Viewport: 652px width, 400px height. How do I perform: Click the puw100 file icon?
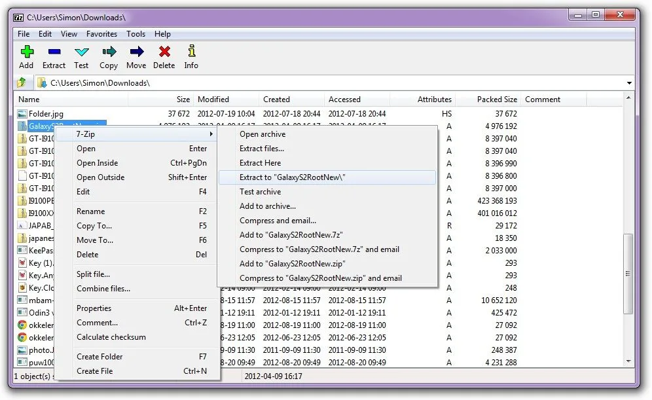pyautogui.click(x=22, y=363)
